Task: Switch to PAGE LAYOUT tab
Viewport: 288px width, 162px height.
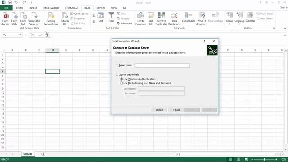Action: (x=51, y=8)
